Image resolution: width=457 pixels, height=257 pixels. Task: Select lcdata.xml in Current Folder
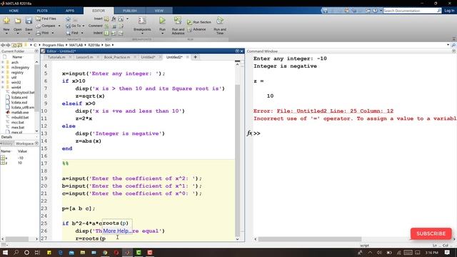19,97
